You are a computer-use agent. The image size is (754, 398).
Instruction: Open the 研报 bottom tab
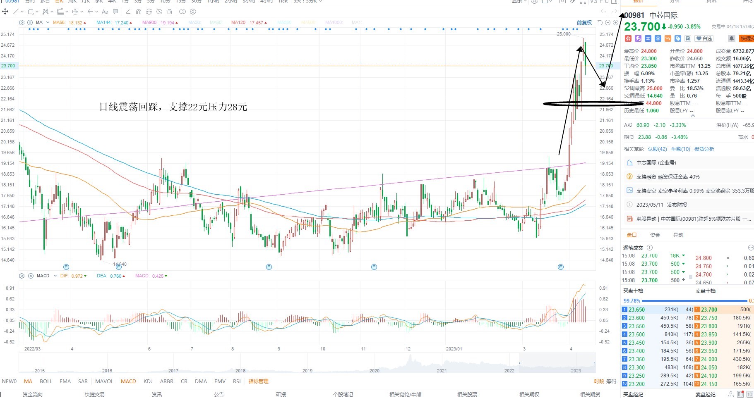[281, 394]
